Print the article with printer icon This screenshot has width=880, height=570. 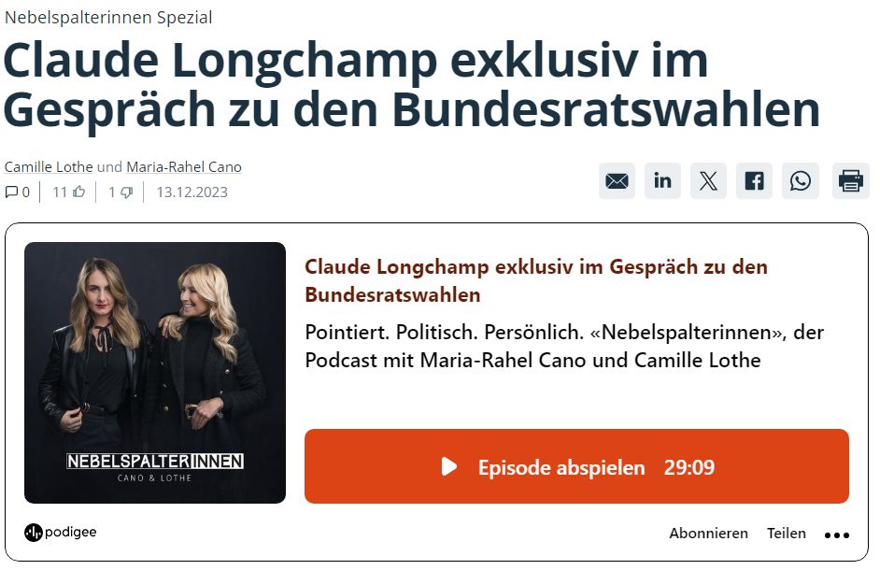click(x=850, y=181)
